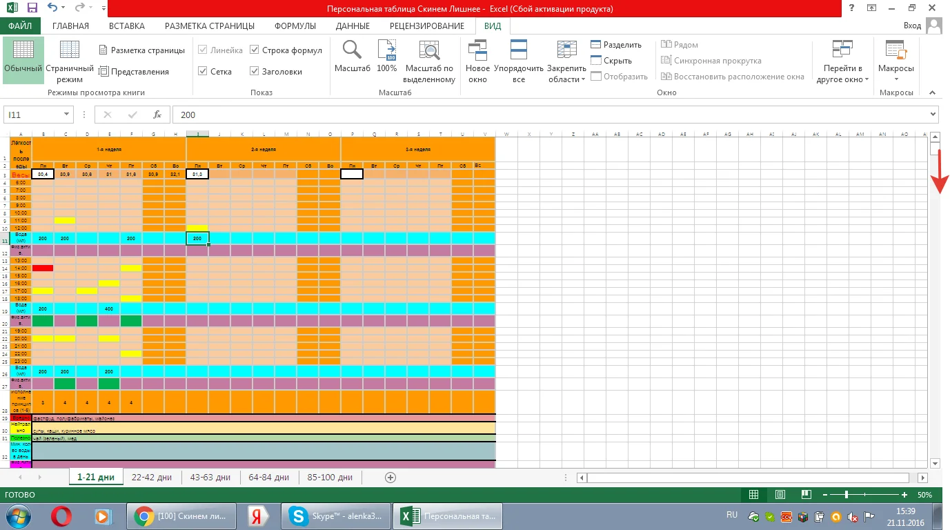The height and width of the screenshot is (530, 950).
Task: Click Zoom to Selection (Масштаб по выделенному)
Action: point(429,59)
